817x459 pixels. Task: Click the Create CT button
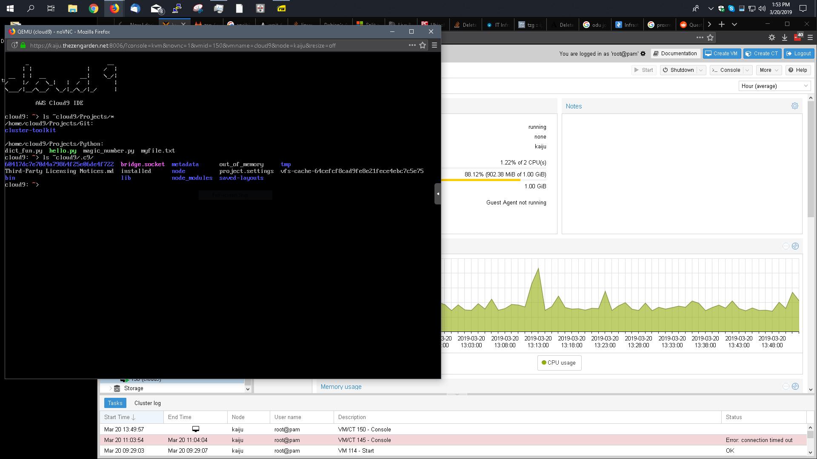click(762, 54)
